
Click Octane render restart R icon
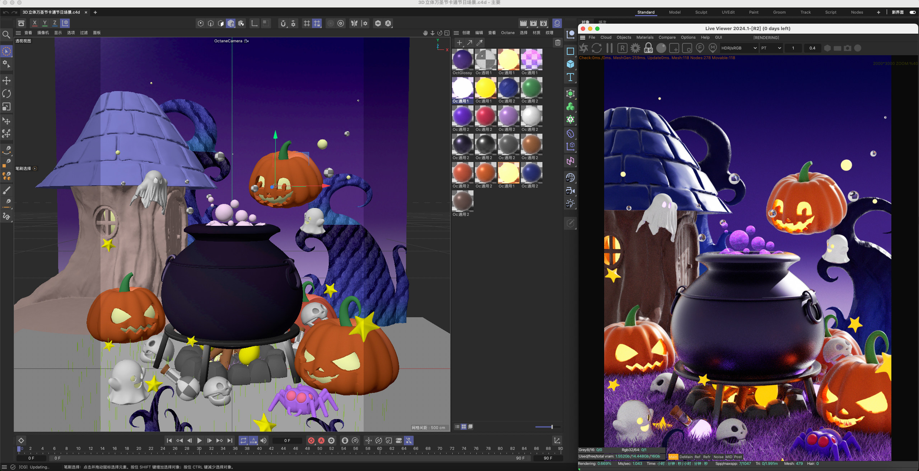622,48
